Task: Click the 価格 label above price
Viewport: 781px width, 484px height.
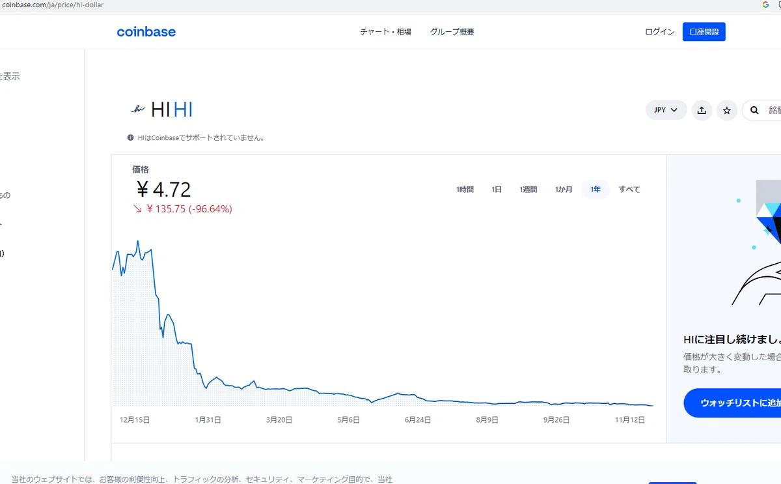Action: pos(141,169)
